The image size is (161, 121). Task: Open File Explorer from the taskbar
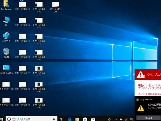point(77,119)
